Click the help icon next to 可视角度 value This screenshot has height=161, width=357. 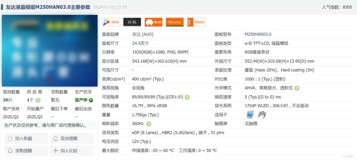[187, 97]
